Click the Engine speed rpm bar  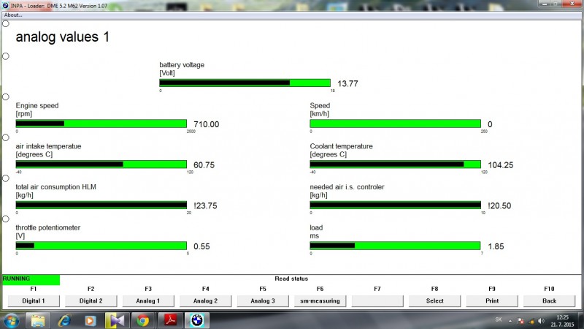tap(101, 124)
